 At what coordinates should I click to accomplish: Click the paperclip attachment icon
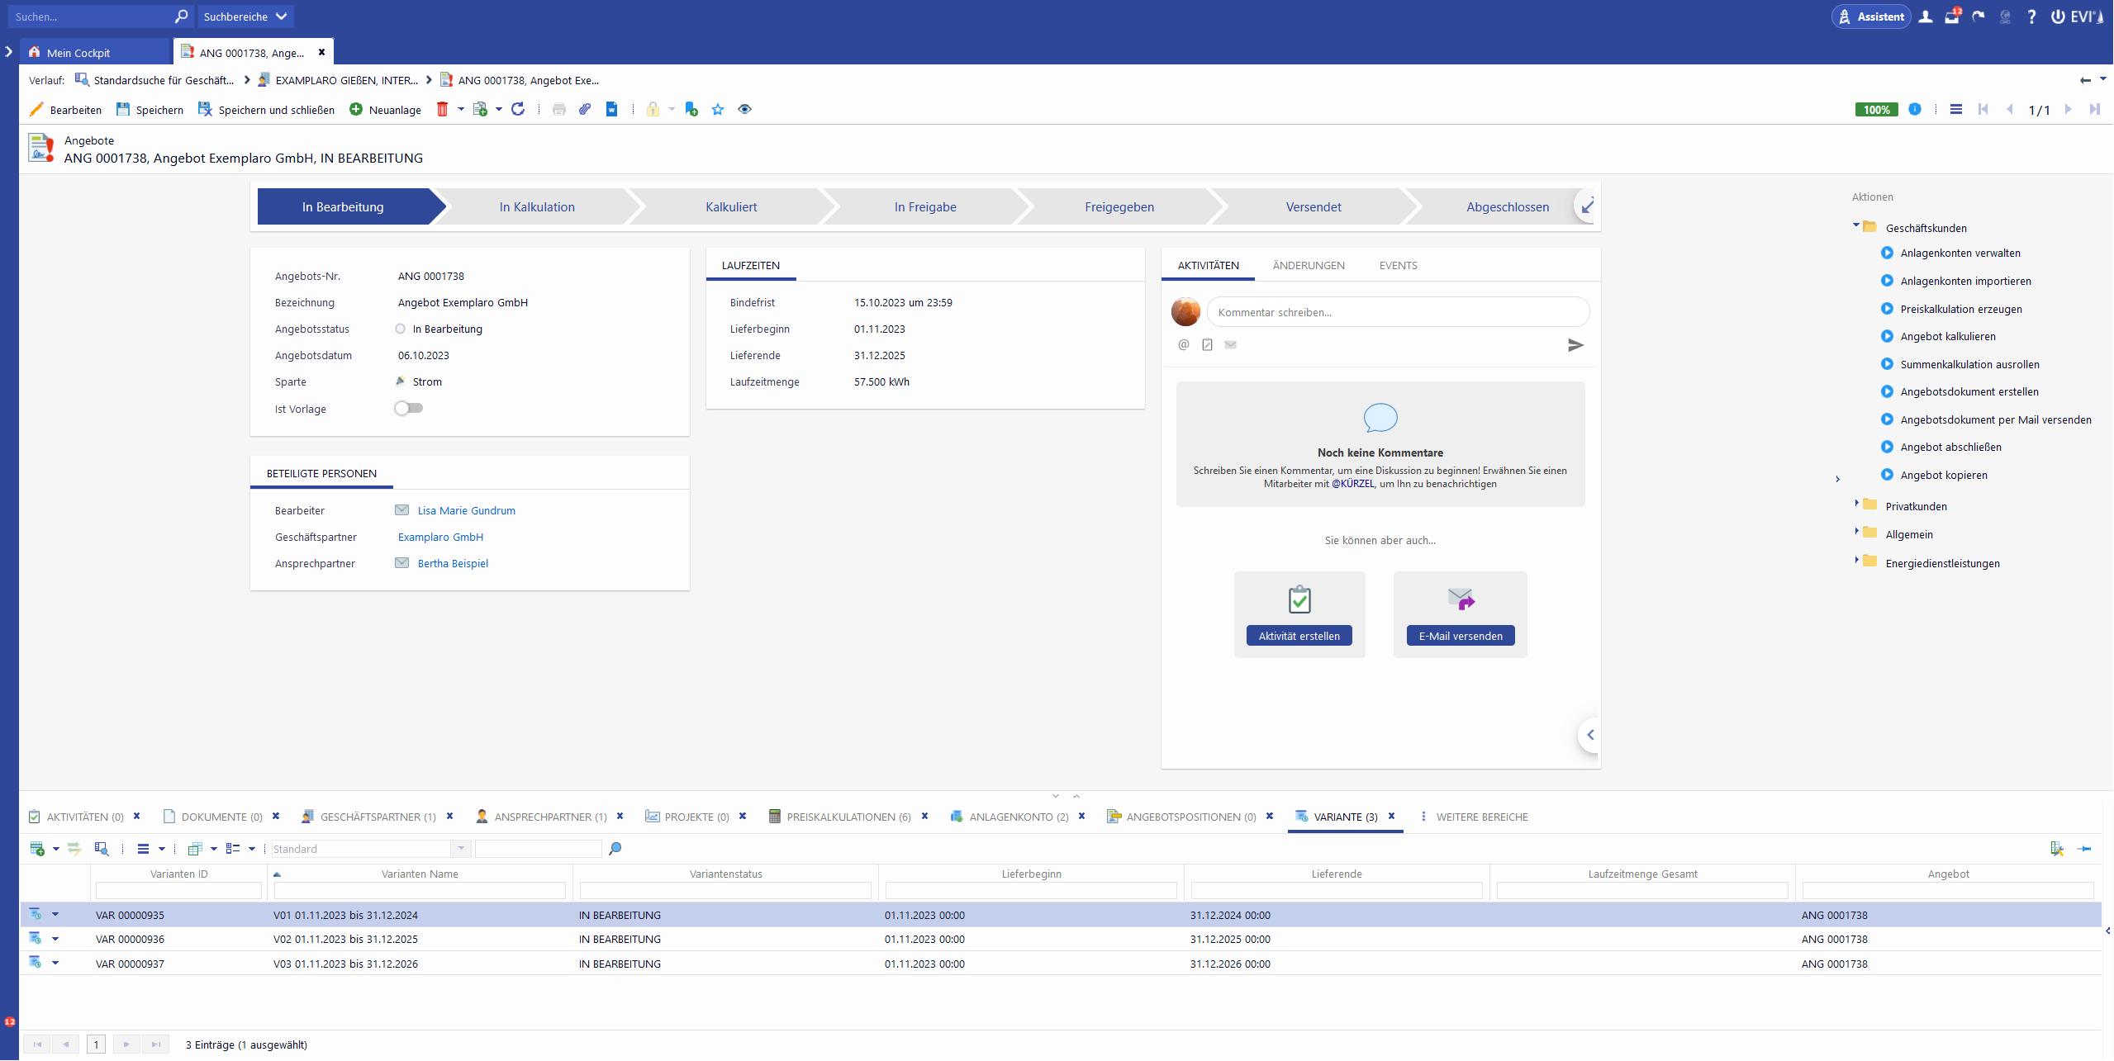point(585,109)
